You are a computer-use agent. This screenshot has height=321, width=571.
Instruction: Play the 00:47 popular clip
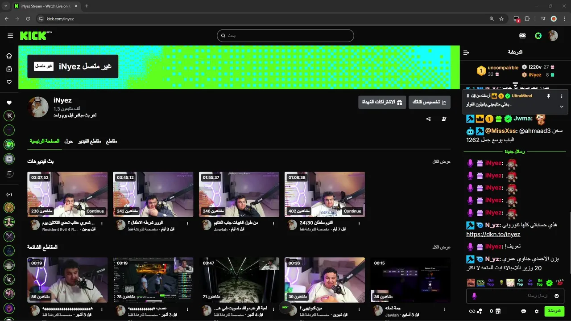pyautogui.click(x=239, y=280)
